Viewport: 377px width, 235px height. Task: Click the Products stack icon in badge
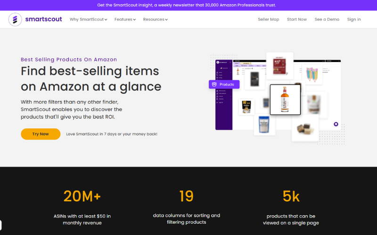pyautogui.click(x=214, y=85)
